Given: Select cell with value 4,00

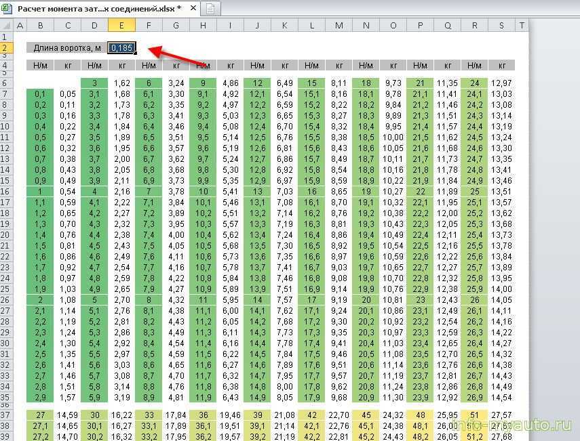Looking at the screenshot, I should coord(176,235).
